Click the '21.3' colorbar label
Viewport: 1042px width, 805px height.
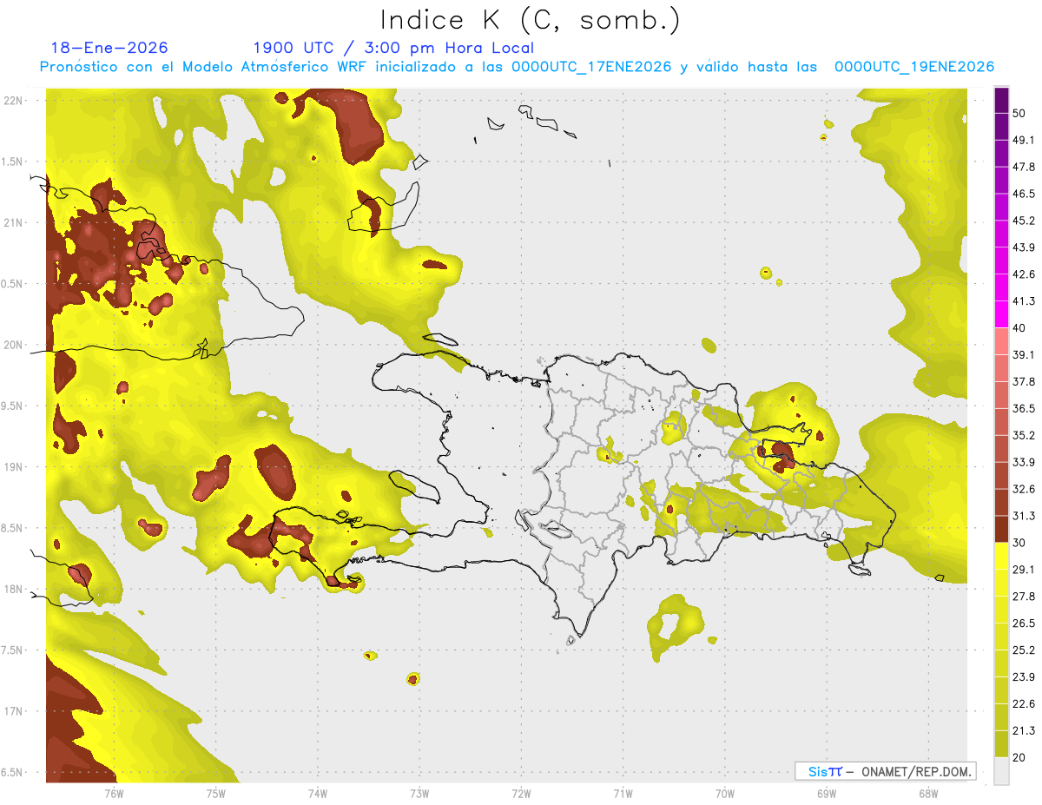[1024, 730]
